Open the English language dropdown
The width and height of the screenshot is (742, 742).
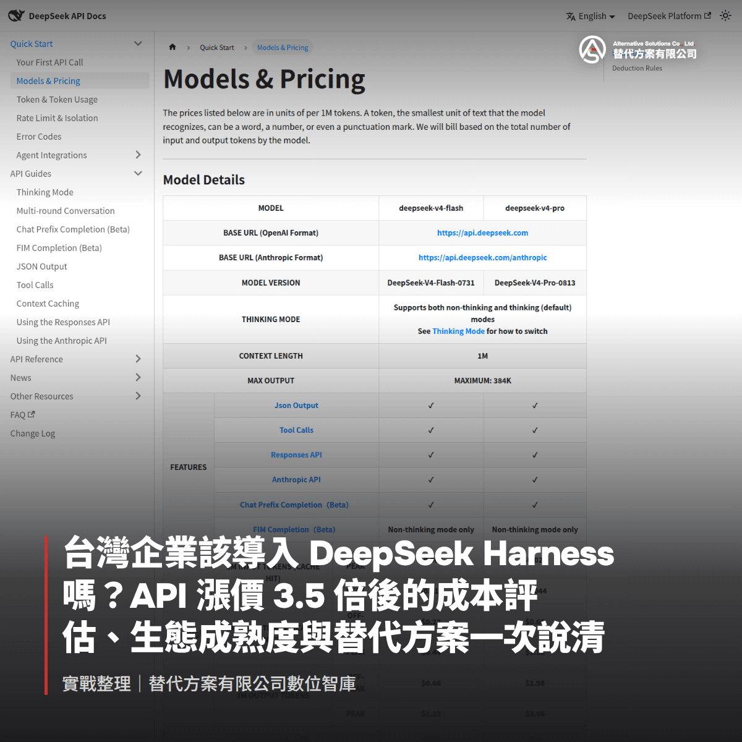(596, 16)
